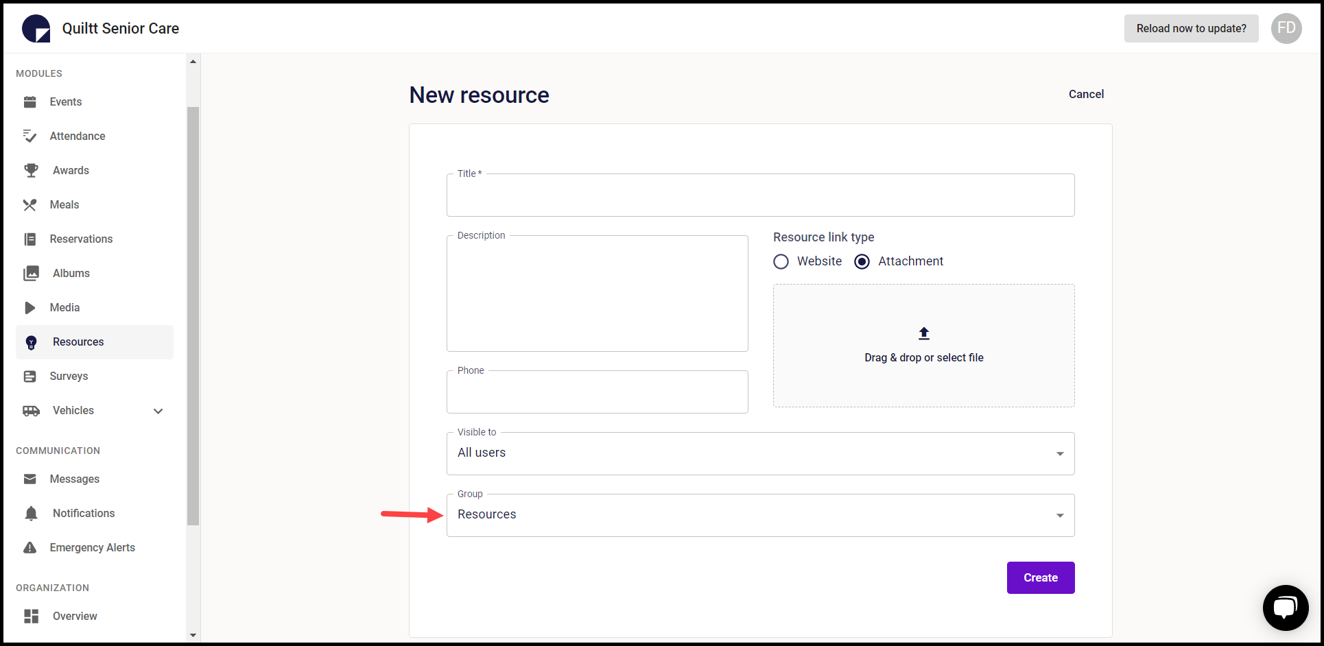Screen dimensions: 1324x646
Task: Open the Media section
Action: 95,308
